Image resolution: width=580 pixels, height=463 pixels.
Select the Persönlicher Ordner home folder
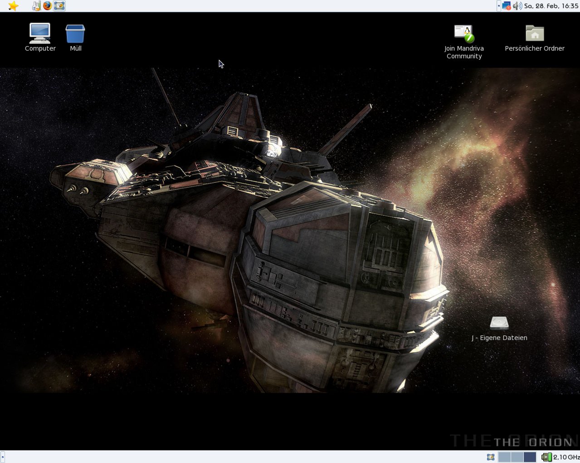click(535, 34)
